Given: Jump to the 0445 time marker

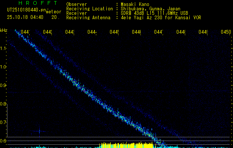Looking at the screenshot, I should (x=114, y=33).
